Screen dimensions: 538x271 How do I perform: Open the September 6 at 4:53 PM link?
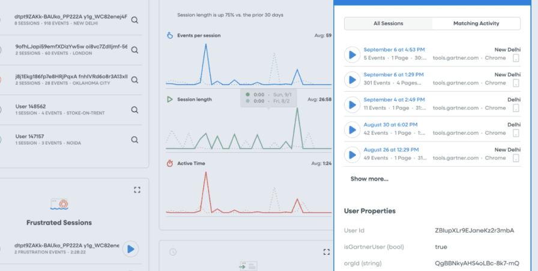click(x=394, y=50)
